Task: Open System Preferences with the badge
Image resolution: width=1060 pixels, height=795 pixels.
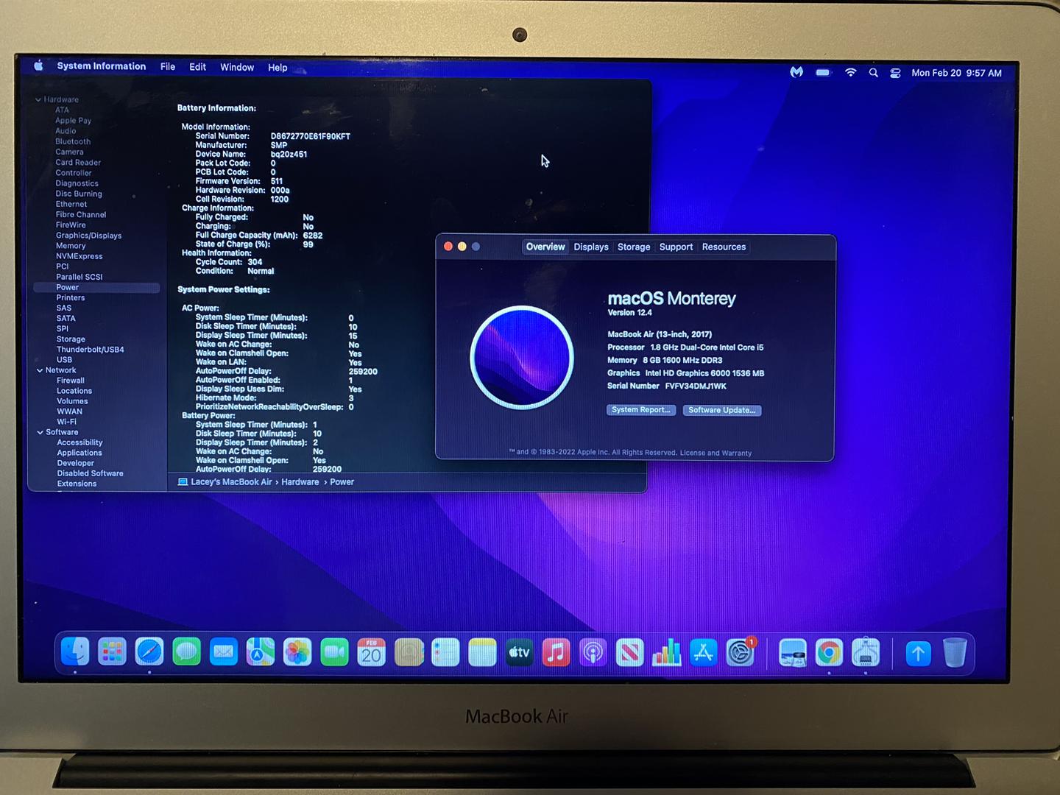Action: pos(741,652)
